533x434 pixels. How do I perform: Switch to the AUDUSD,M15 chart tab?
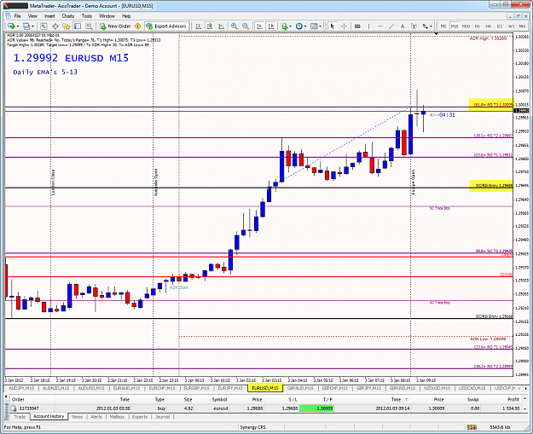pos(91,388)
